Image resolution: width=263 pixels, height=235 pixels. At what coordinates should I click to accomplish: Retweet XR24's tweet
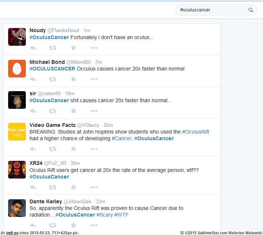tap(52, 187)
